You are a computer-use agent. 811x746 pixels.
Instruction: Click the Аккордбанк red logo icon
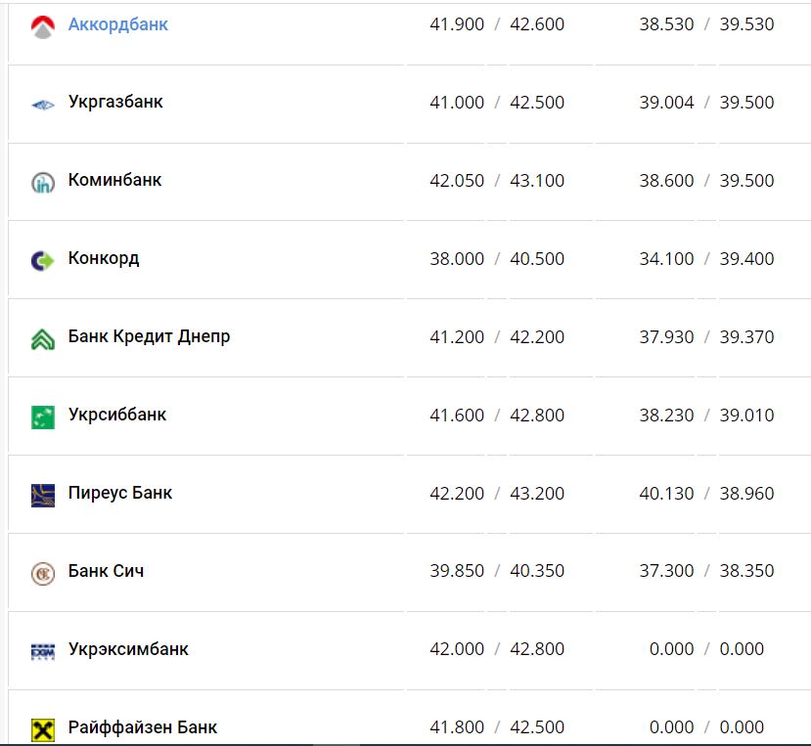pyautogui.click(x=43, y=26)
